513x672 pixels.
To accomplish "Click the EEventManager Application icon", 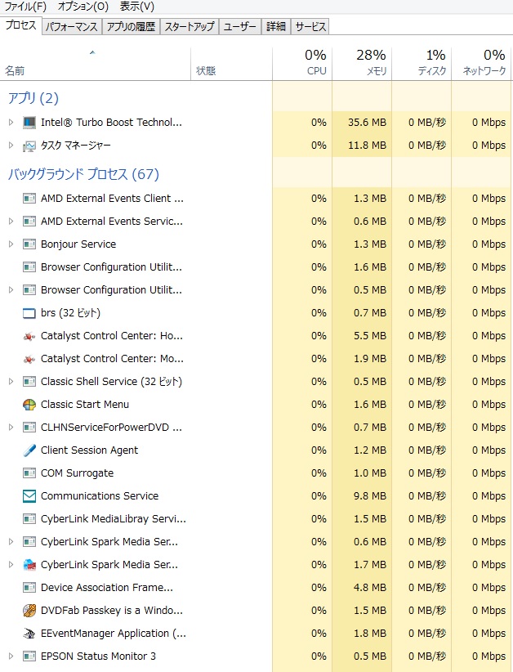I will coord(29,634).
